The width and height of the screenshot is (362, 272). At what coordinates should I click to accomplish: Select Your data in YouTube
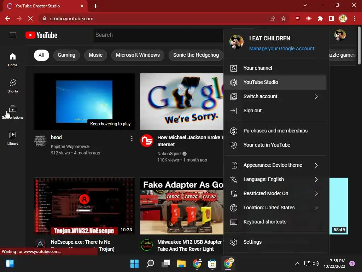coord(275,145)
